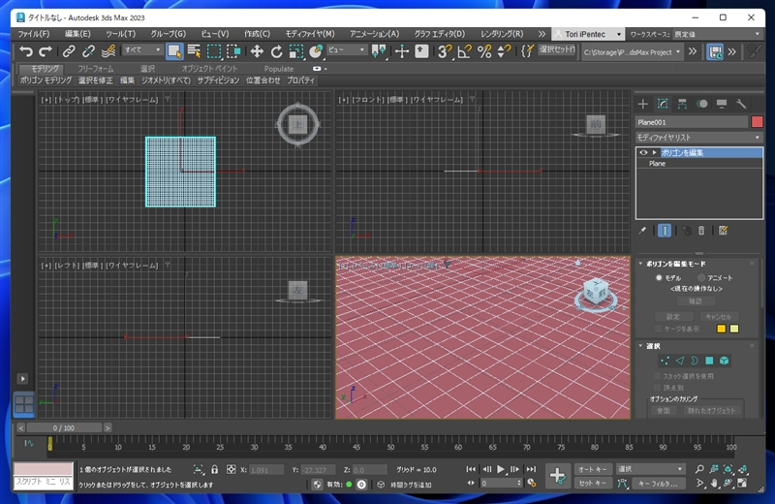Screen dimensions: 775x504
Task: Click the Plane001 object color swatch
Action: 757,122
